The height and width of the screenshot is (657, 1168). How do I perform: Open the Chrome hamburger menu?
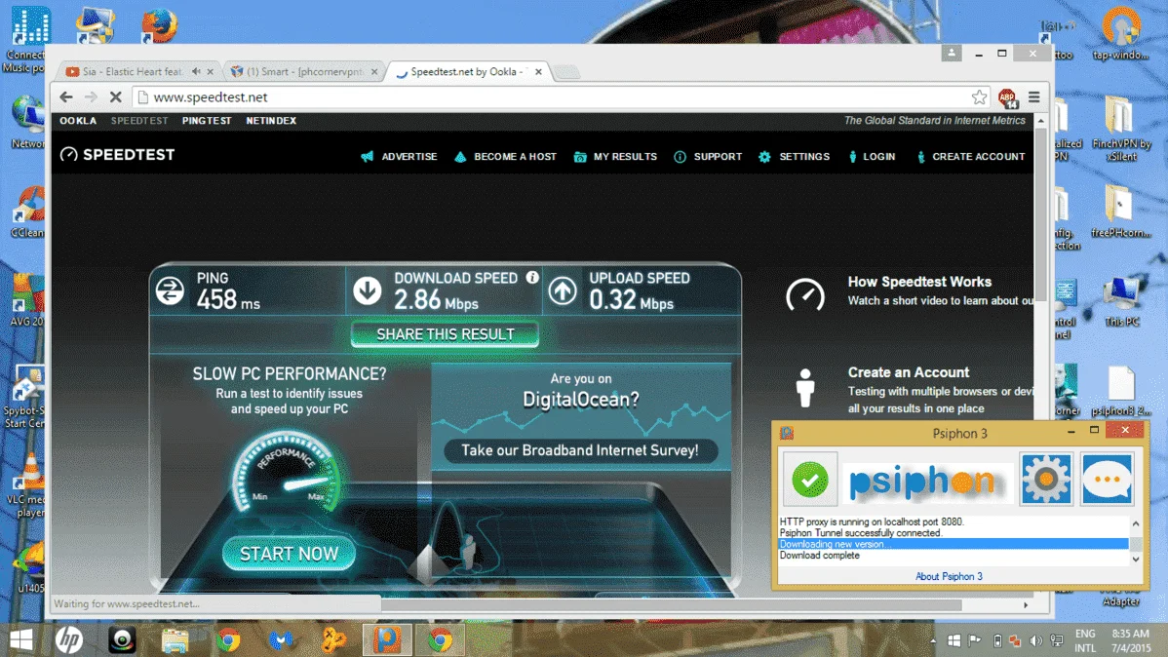pyautogui.click(x=1033, y=97)
